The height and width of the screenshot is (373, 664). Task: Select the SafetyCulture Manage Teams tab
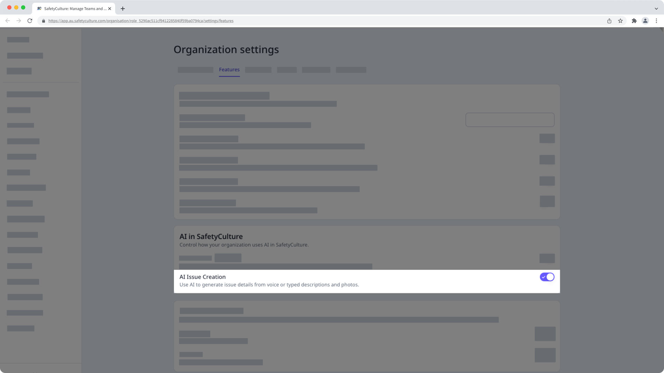[x=74, y=9]
